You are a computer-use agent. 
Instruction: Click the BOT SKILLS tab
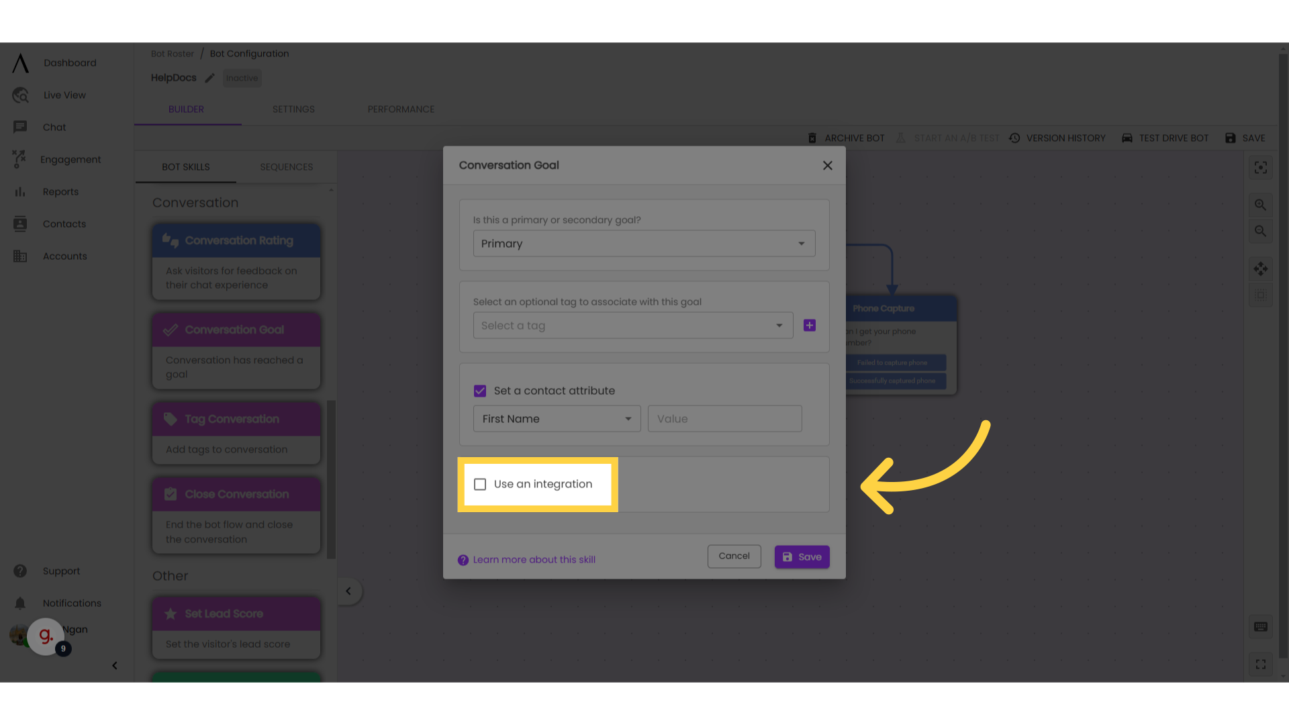186,167
